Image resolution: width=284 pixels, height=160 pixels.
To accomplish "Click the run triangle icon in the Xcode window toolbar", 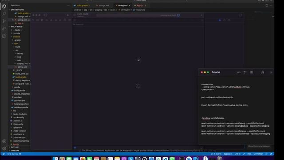I will [68, 15].
